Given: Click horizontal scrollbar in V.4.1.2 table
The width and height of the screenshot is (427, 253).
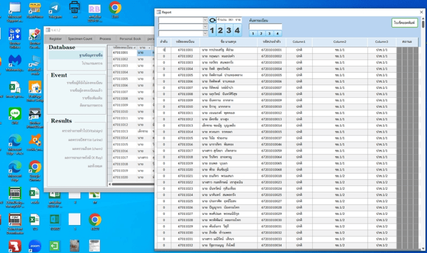Looking at the screenshot, I should coord(133,184).
